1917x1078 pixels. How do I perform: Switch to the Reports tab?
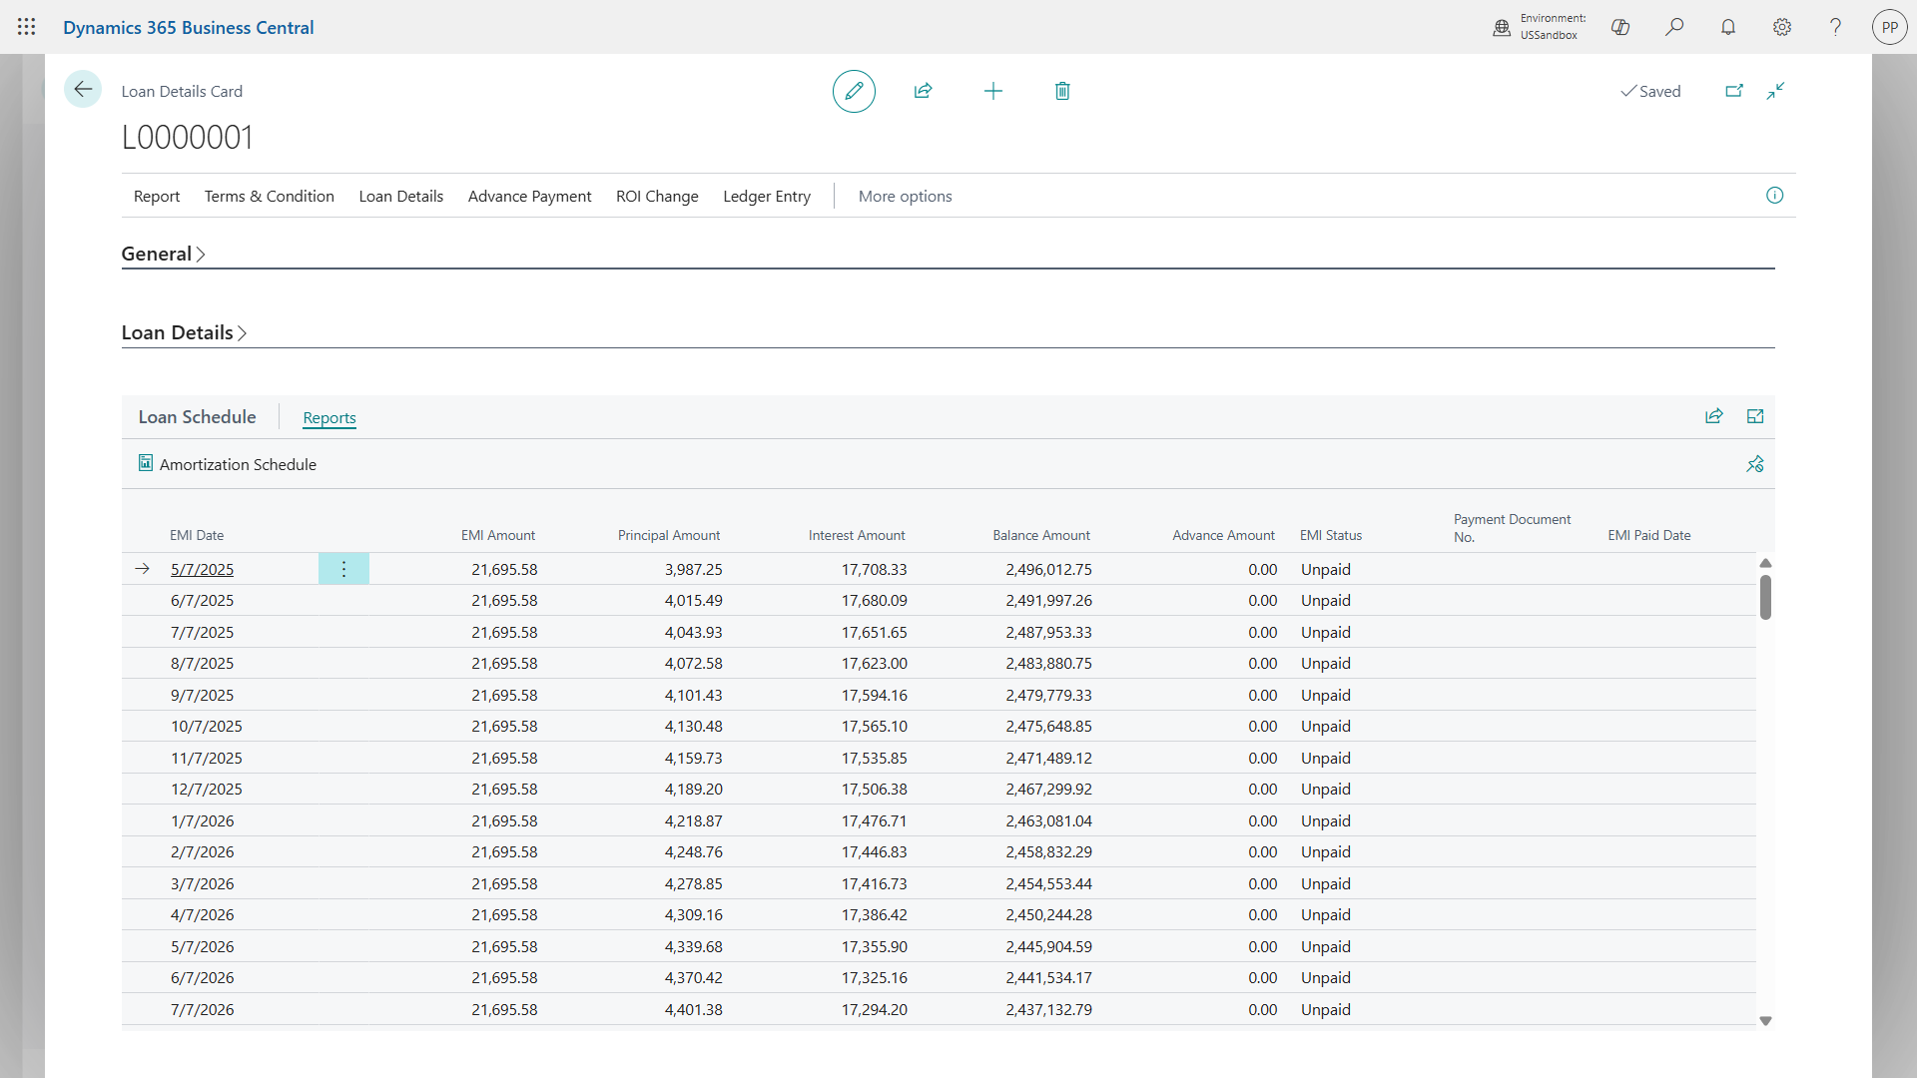(329, 417)
